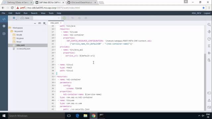Click the Logout link

pyautogui.click(x=207, y=13)
